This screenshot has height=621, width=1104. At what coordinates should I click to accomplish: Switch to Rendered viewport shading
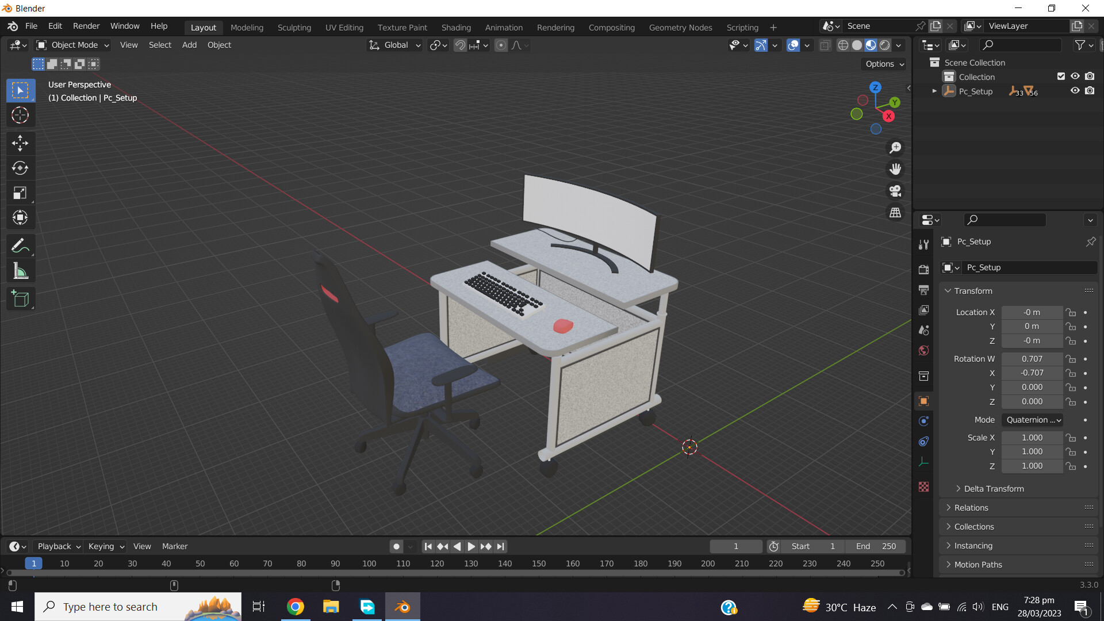(x=885, y=45)
